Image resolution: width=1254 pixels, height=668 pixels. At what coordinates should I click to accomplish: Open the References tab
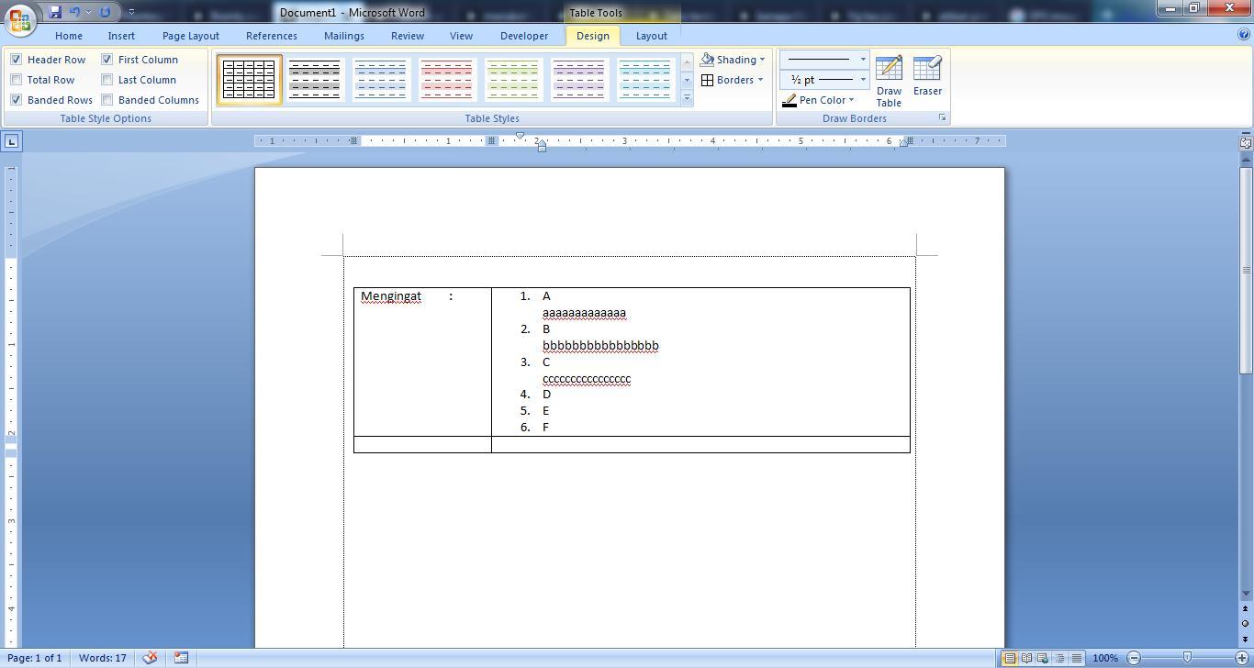pyautogui.click(x=272, y=36)
